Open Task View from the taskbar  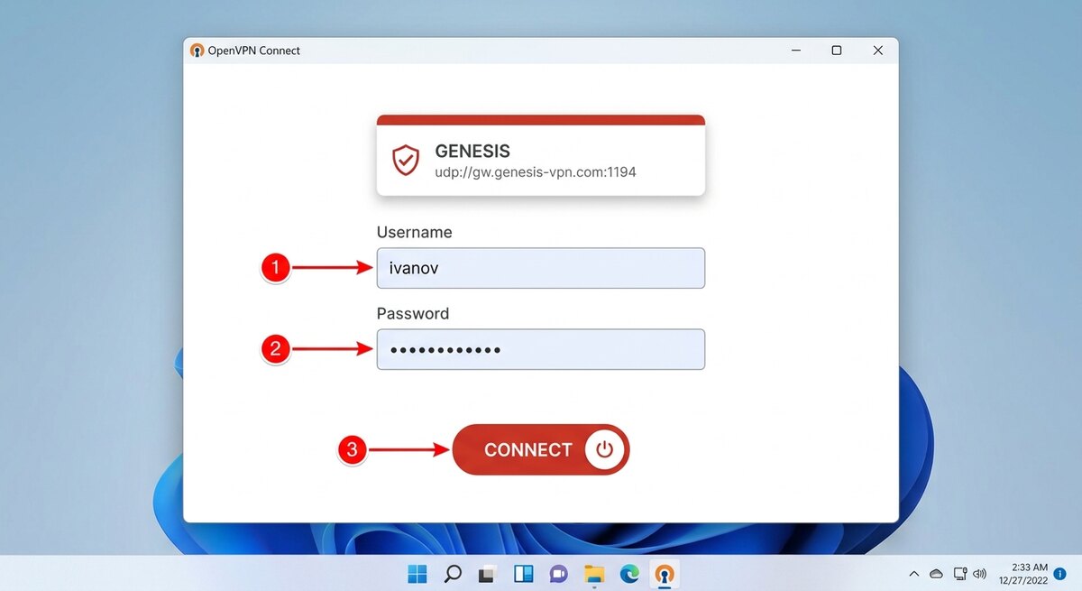point(489,574)
